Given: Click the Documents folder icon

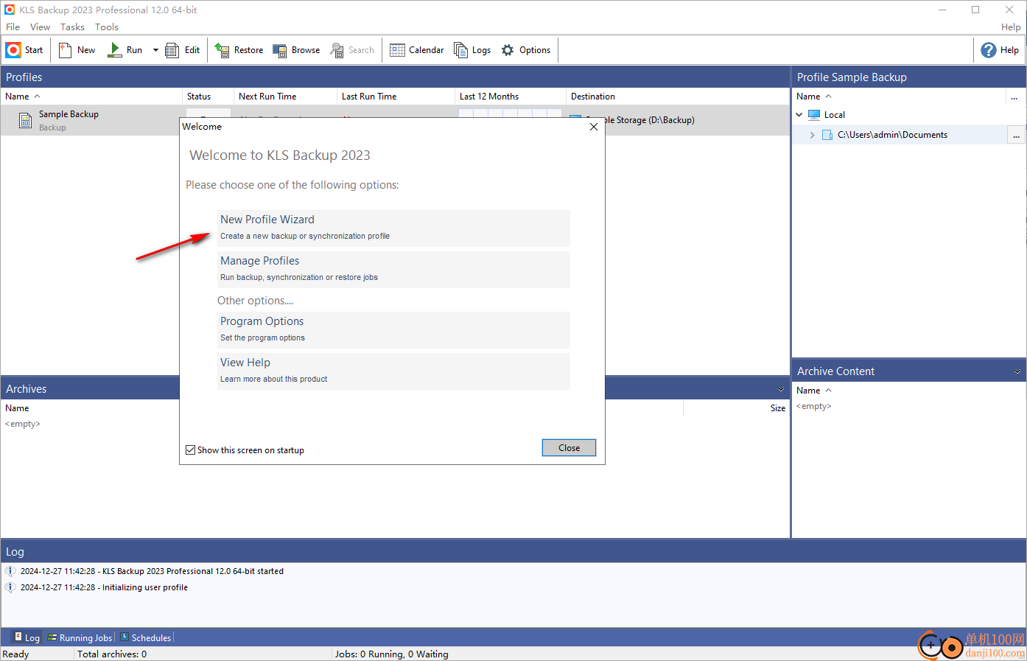Looking at the screenshot, I should click(827, 135).
